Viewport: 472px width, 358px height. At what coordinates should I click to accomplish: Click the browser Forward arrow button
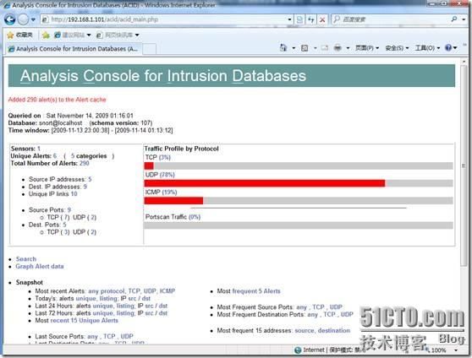pyautogui.click(x=23, y=19)
